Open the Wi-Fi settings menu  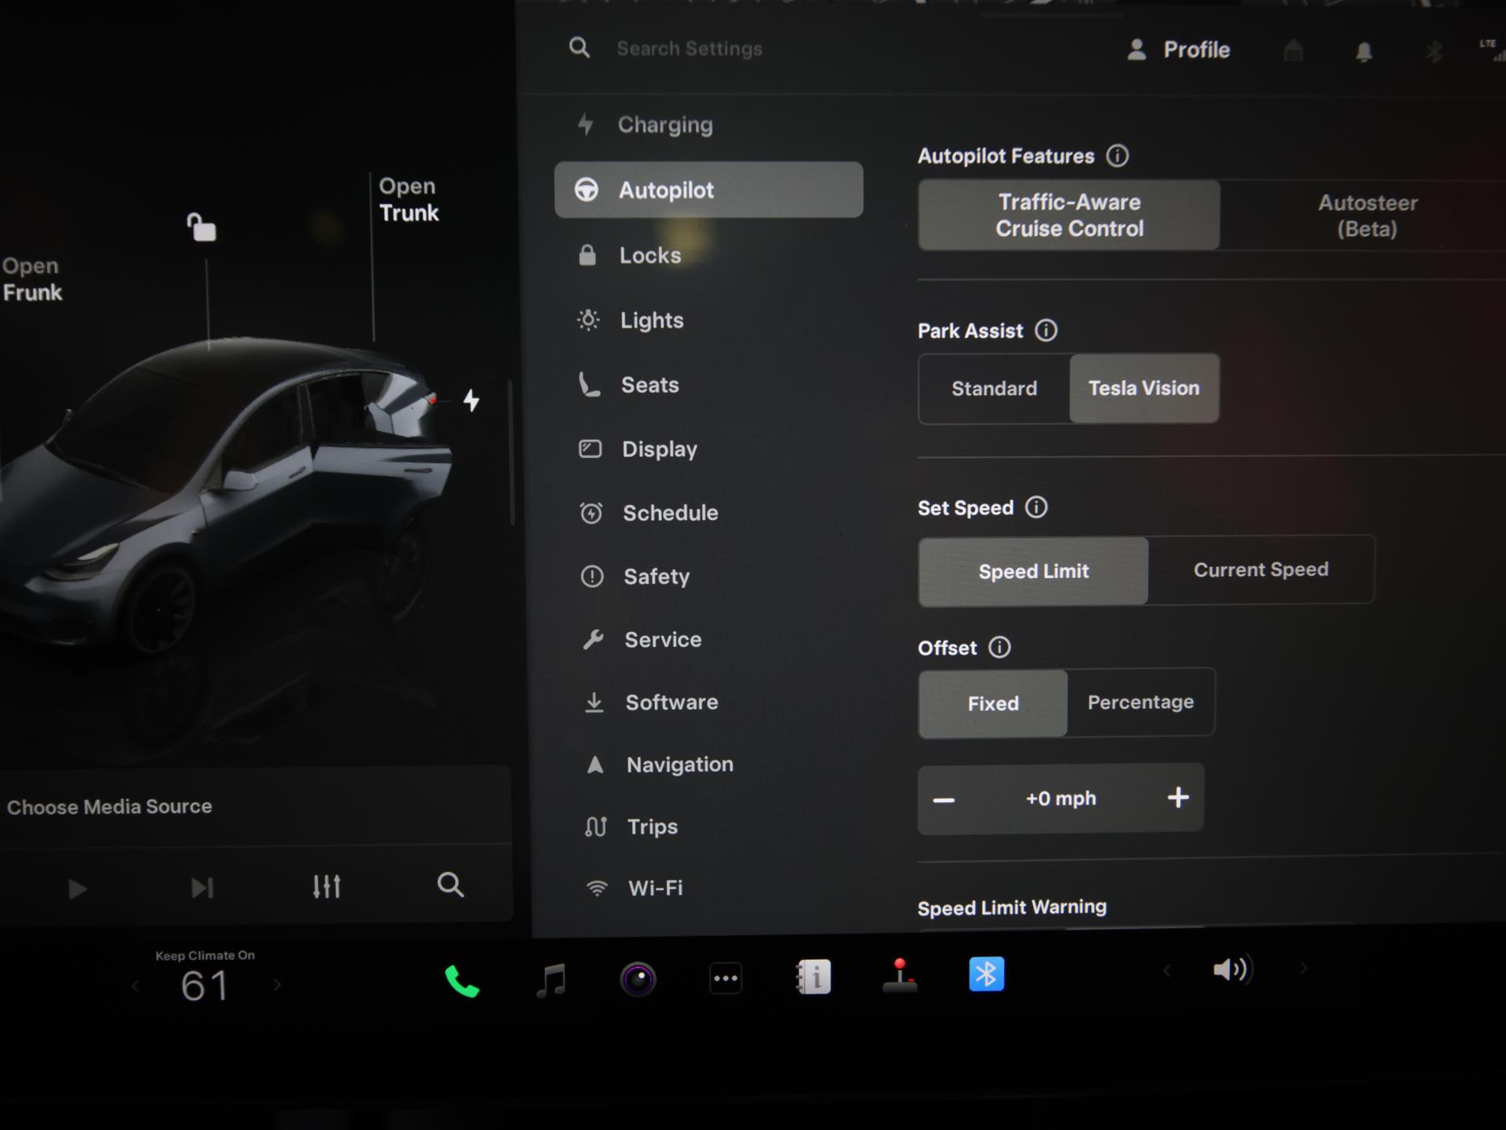coord(709,888)
